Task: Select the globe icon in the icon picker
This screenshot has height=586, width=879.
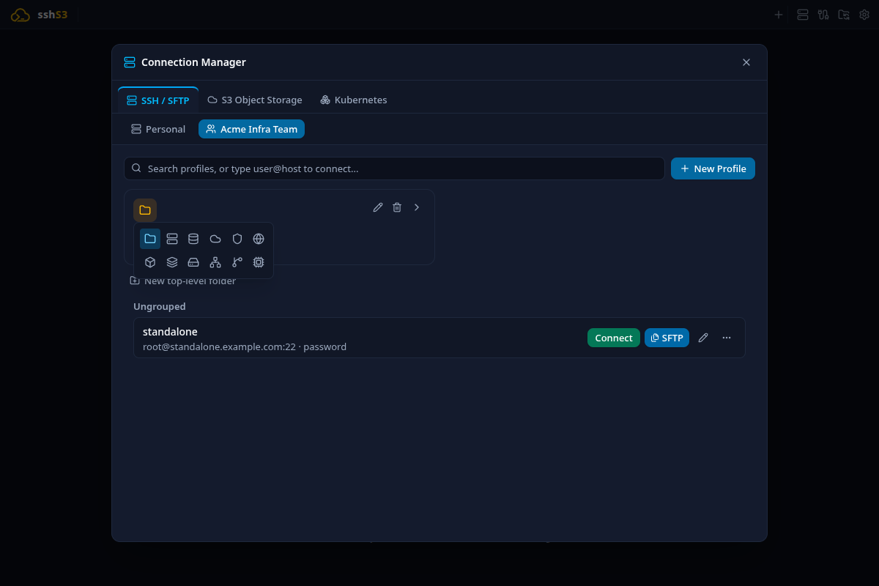Action: (x=259, y=239)
